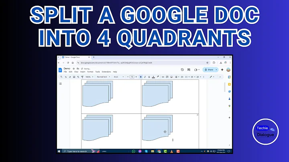Open the Arial font dropdown
This screenshot has height=162, width=289.
click(x=119, y=77)
